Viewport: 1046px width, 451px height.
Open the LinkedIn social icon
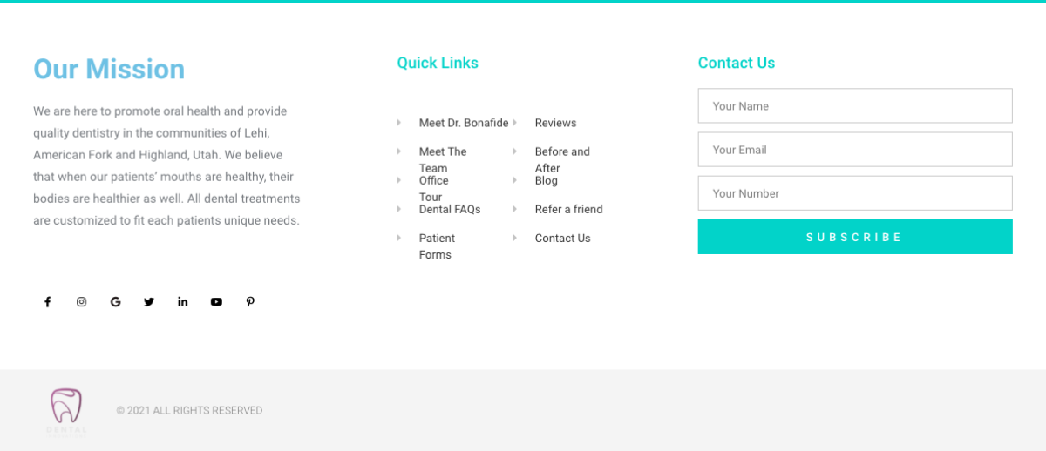tap(182, 302)
